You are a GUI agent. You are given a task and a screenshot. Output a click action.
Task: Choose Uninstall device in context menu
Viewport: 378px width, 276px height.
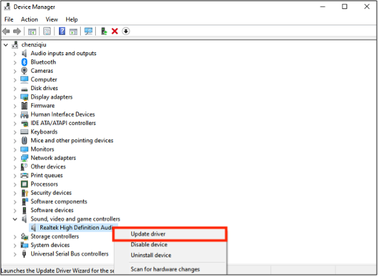point(150,256)
